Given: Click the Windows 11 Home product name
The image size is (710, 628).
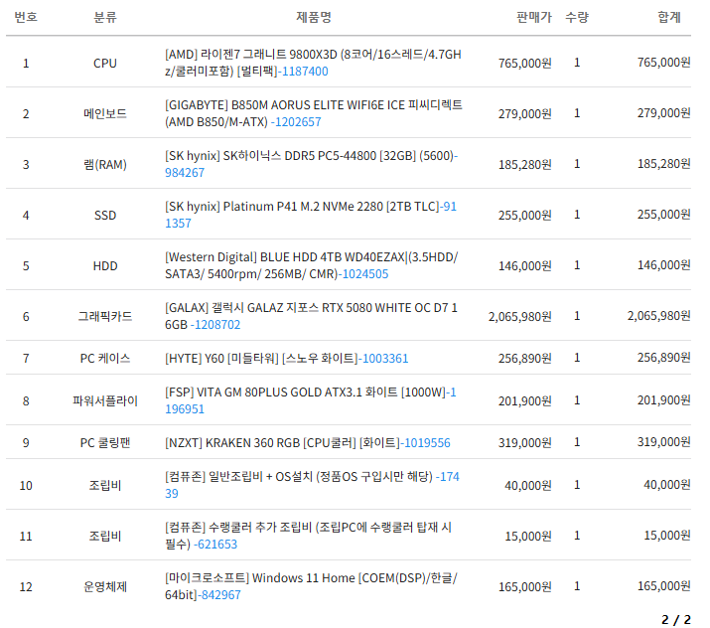Looking at the screenshot, I should coord(311,587).
